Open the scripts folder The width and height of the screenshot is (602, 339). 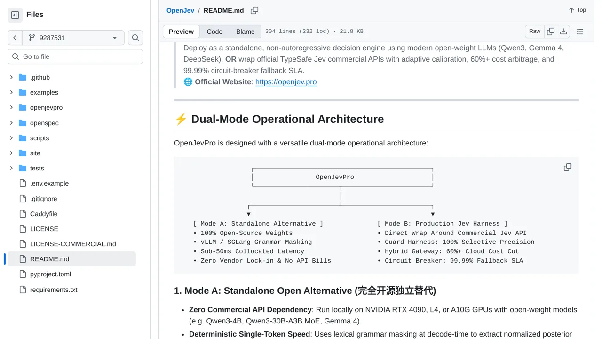(40, 138)
